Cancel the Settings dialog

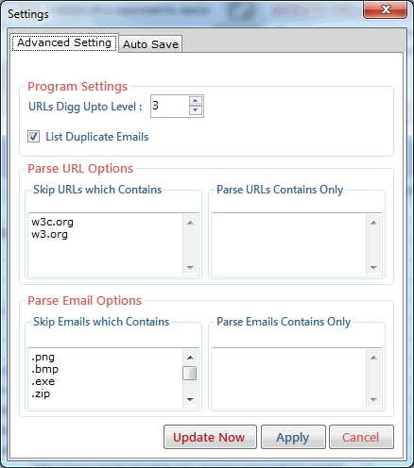pos(361,437)
